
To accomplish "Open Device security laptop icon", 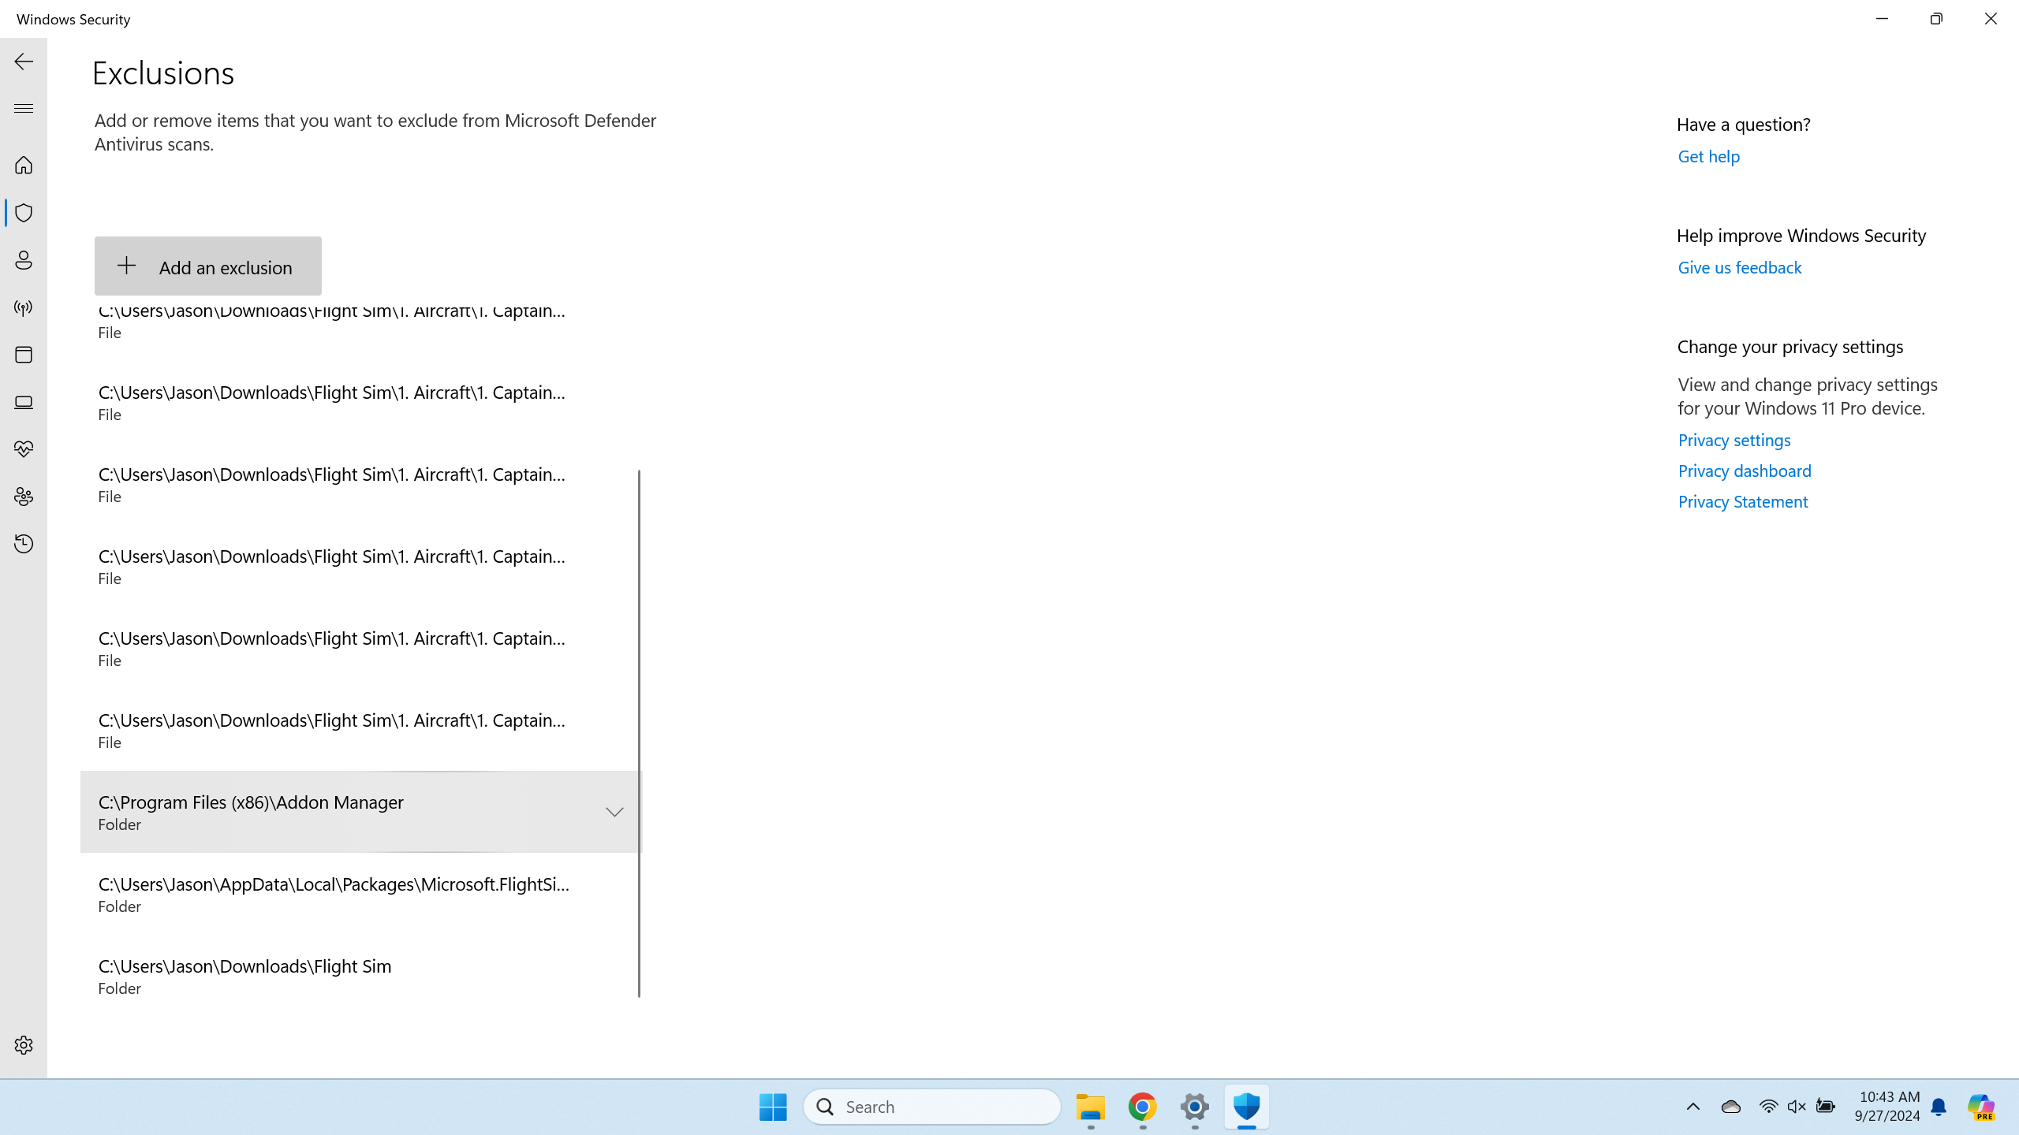I will coord(24,402).
